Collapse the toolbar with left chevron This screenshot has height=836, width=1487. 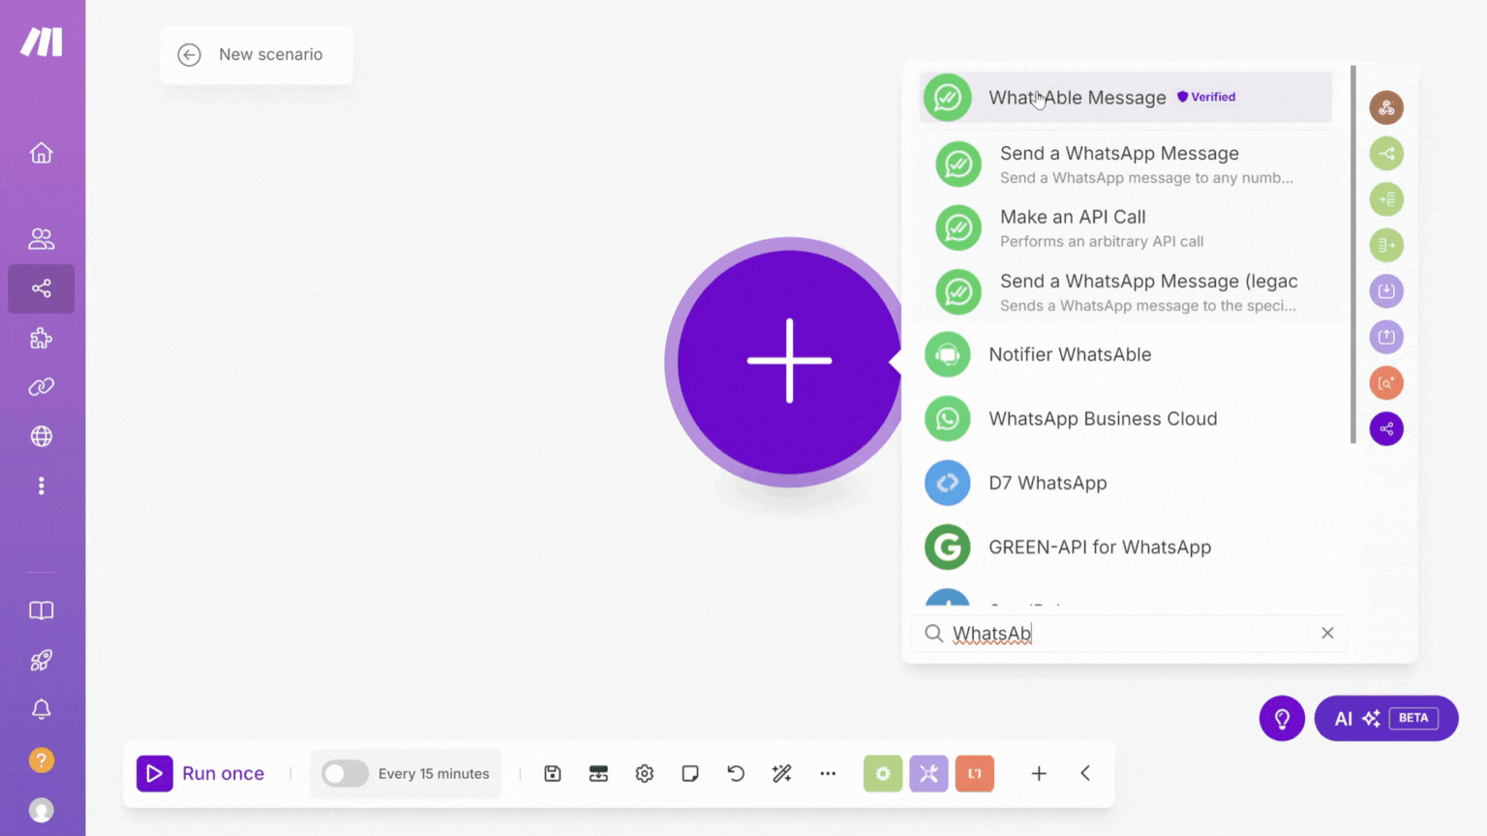click(1085, 773)
